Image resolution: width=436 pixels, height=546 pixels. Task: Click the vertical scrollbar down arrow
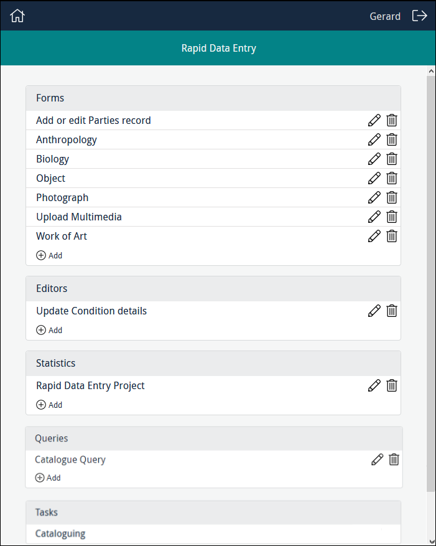(x=430, y=540)
